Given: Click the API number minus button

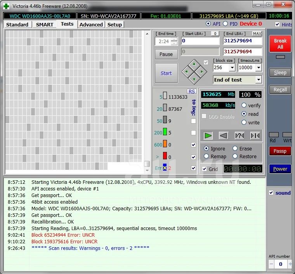Looking at the screenshot, I should (x=271, y=264).
